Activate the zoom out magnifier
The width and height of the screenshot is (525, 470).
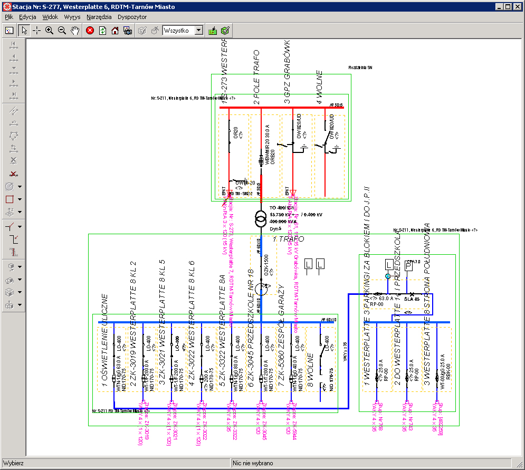pyautogui.click(x=62, y=31)
